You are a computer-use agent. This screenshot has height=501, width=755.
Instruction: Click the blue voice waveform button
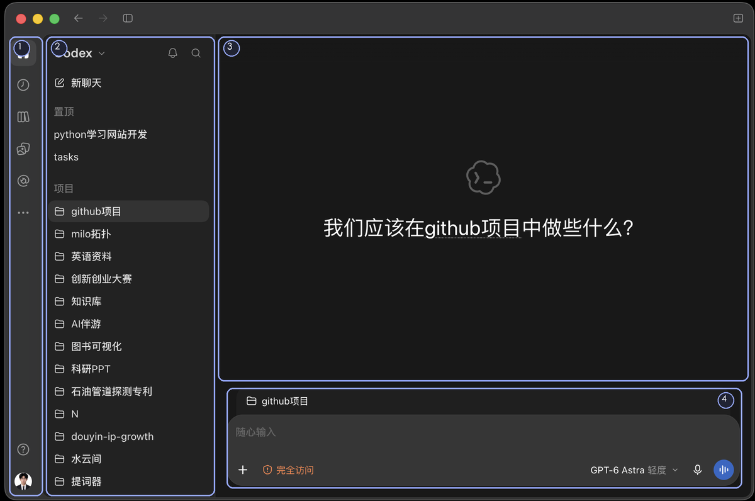point(724,470)
